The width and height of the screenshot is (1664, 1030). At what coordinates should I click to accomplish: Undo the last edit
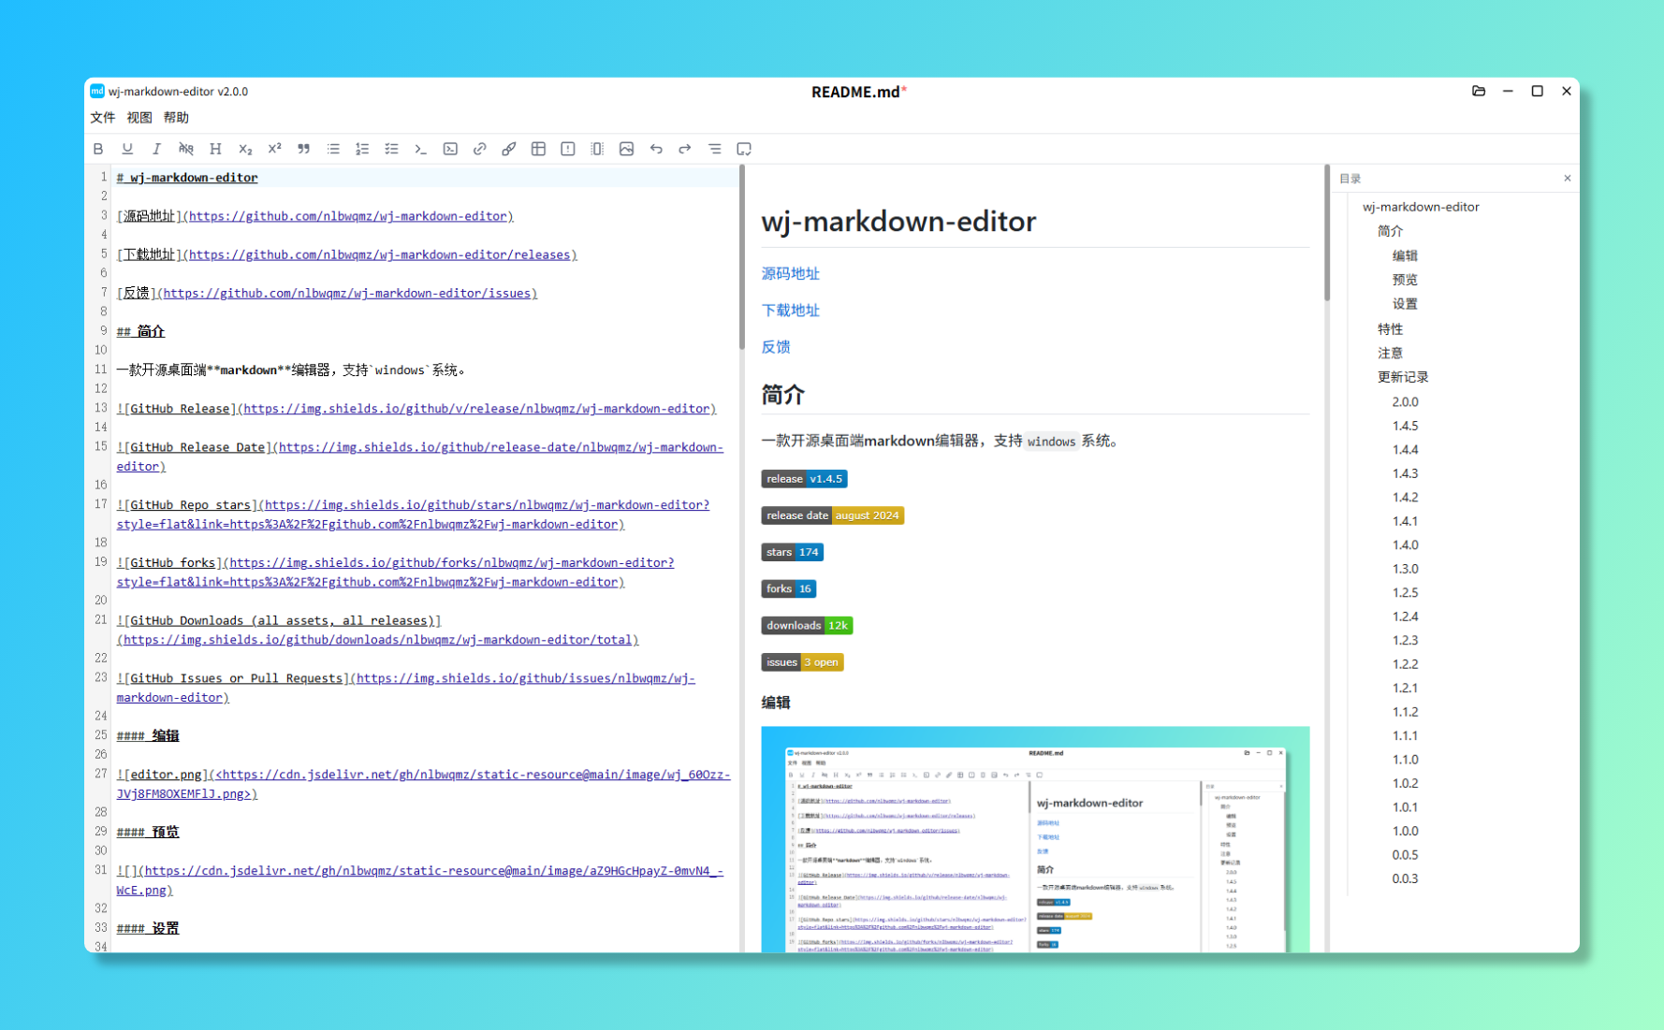656,149
